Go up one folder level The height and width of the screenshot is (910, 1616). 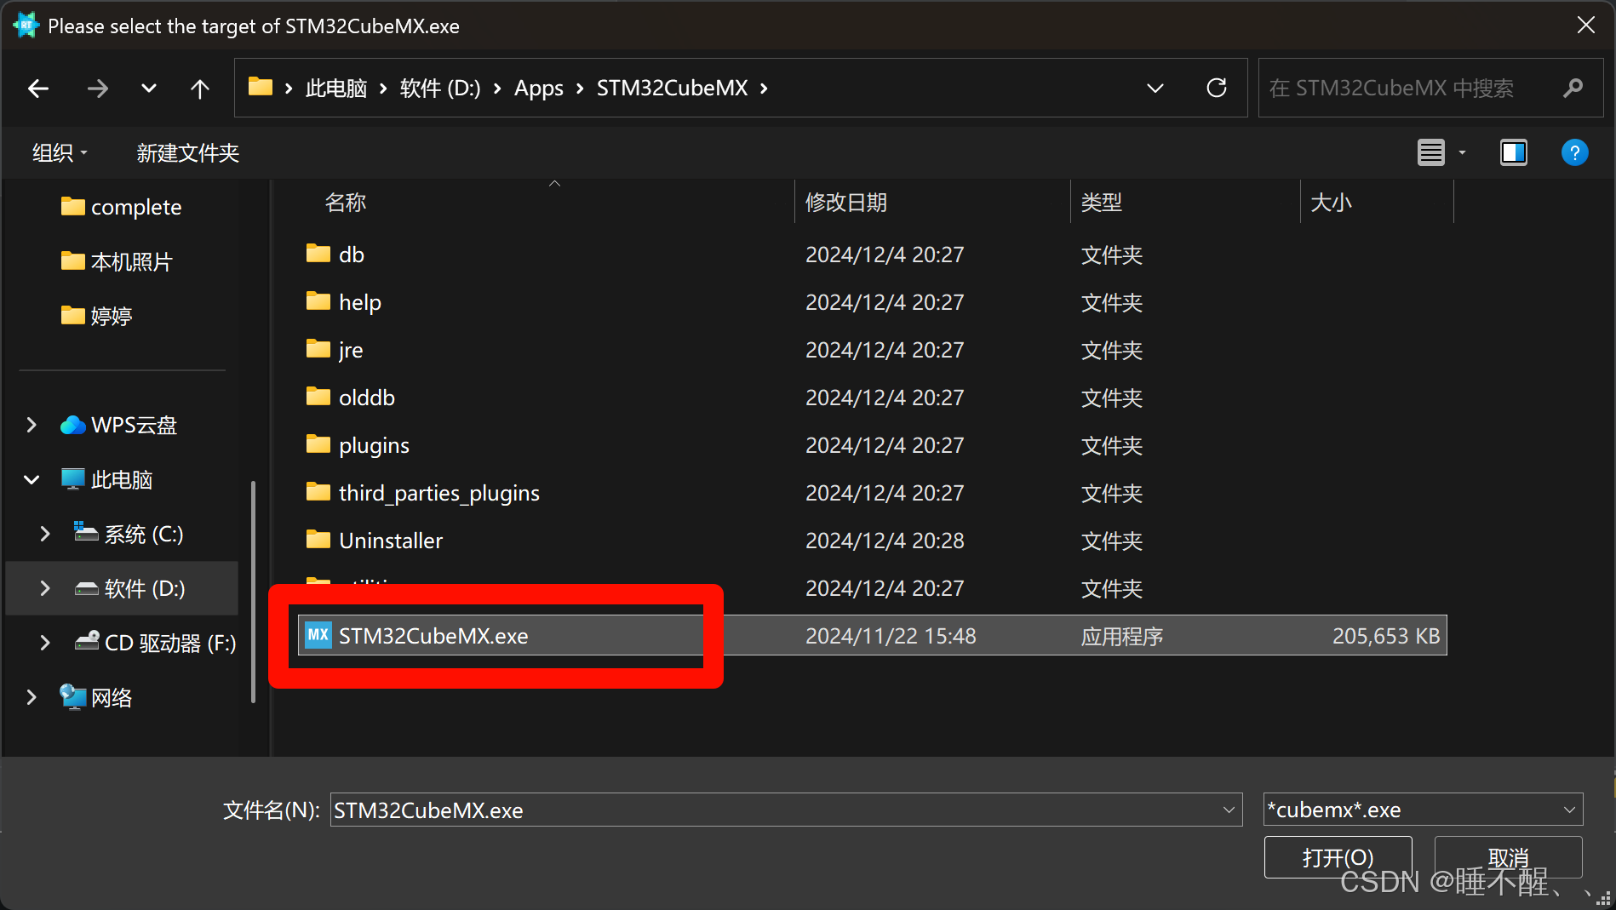coord(200,89)
